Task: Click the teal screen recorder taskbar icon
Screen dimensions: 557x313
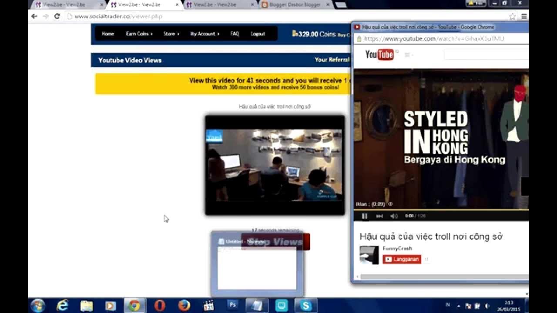Action: click(x=282, y=306)
